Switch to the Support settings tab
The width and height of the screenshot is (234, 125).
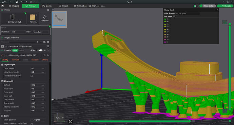(x=35, y=60)
